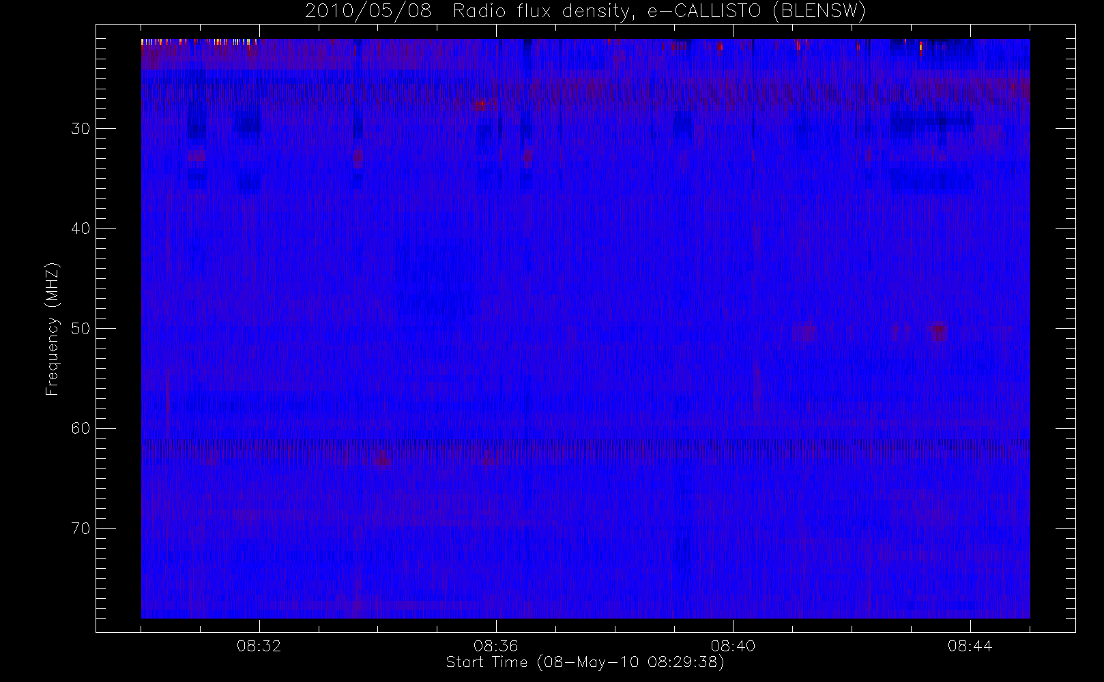Click the '30' frequency tick label
The height and width of the screenshot is (682, 1104).
pos(81,129)
